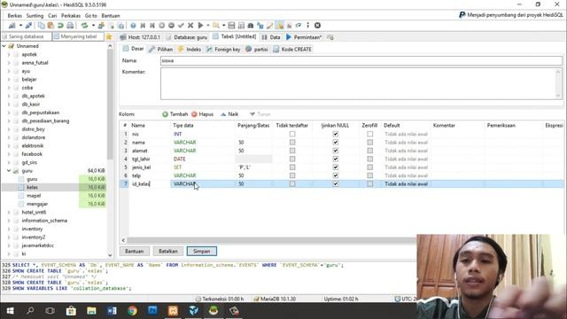Toggle Ijinkan NULL for alamat column
The image size is (567, 319).
335,151
